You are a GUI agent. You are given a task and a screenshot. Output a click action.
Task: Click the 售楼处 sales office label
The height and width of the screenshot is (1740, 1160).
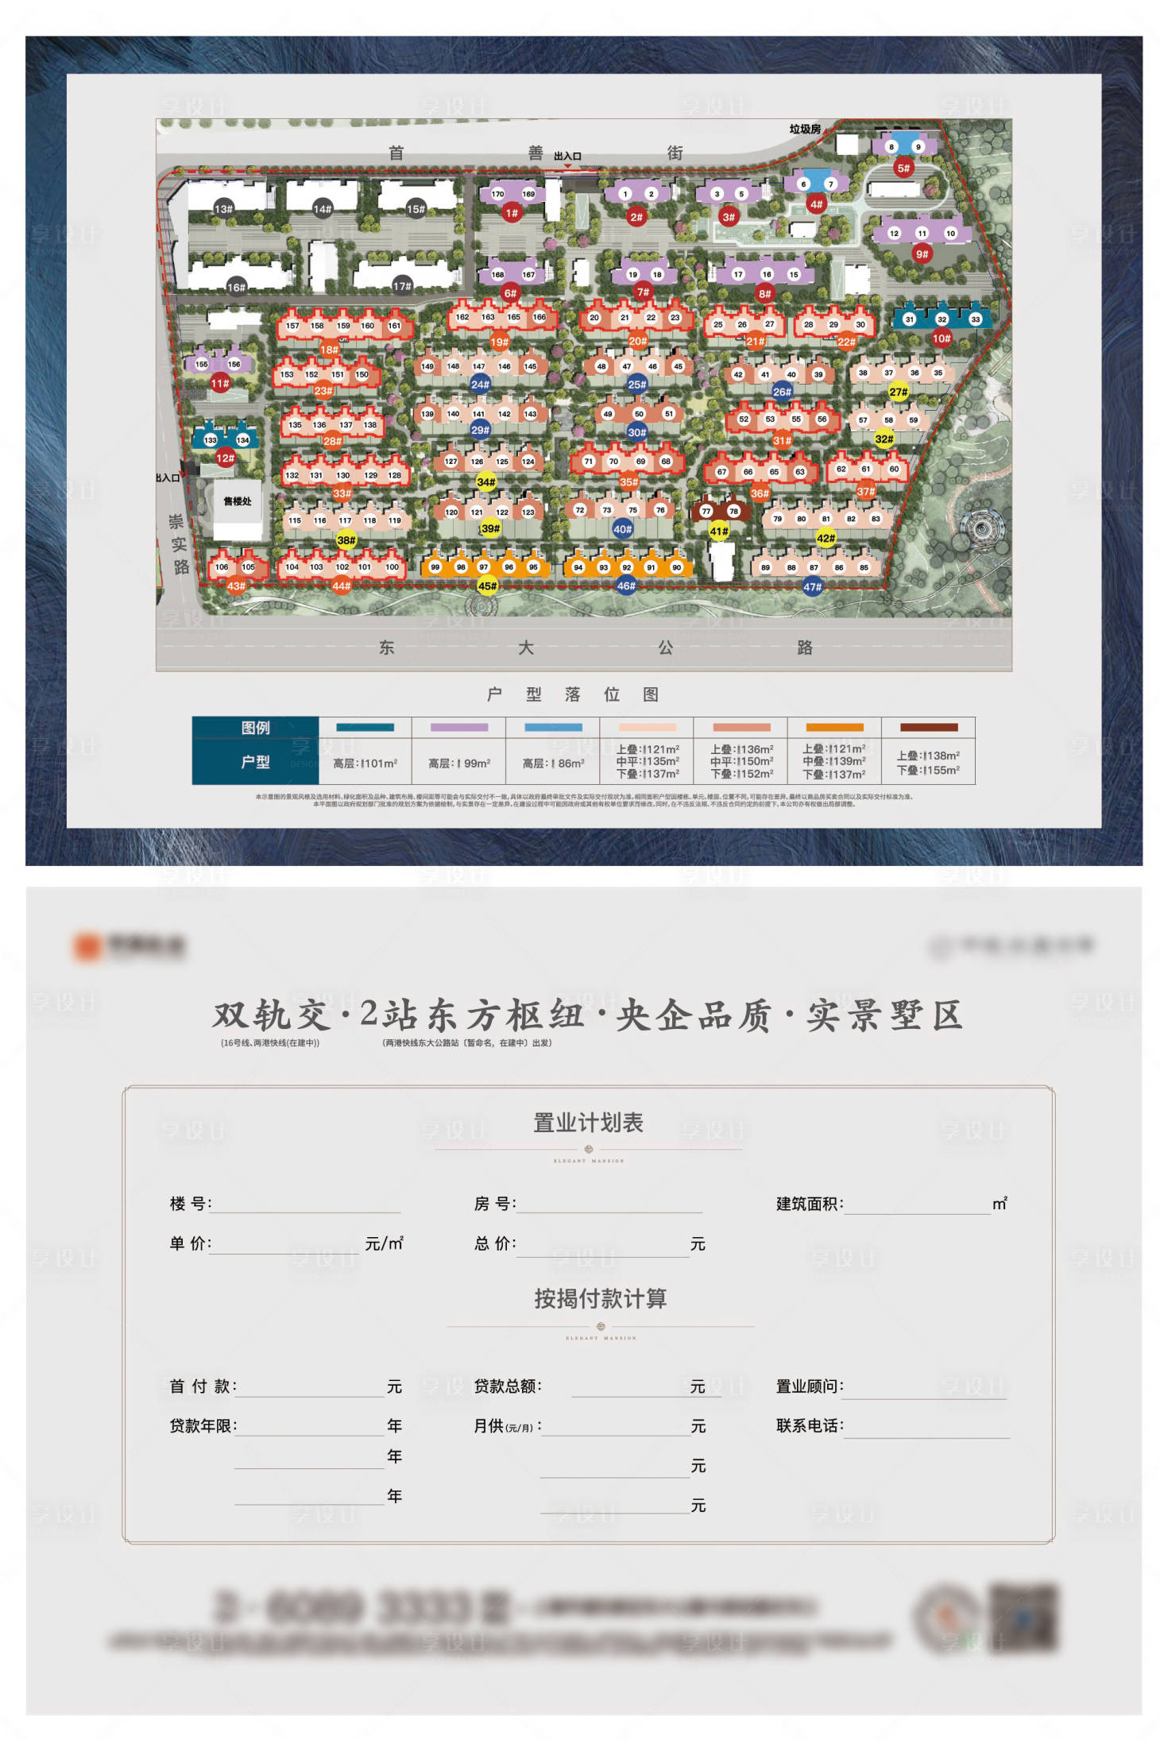(x=237, y=501)
